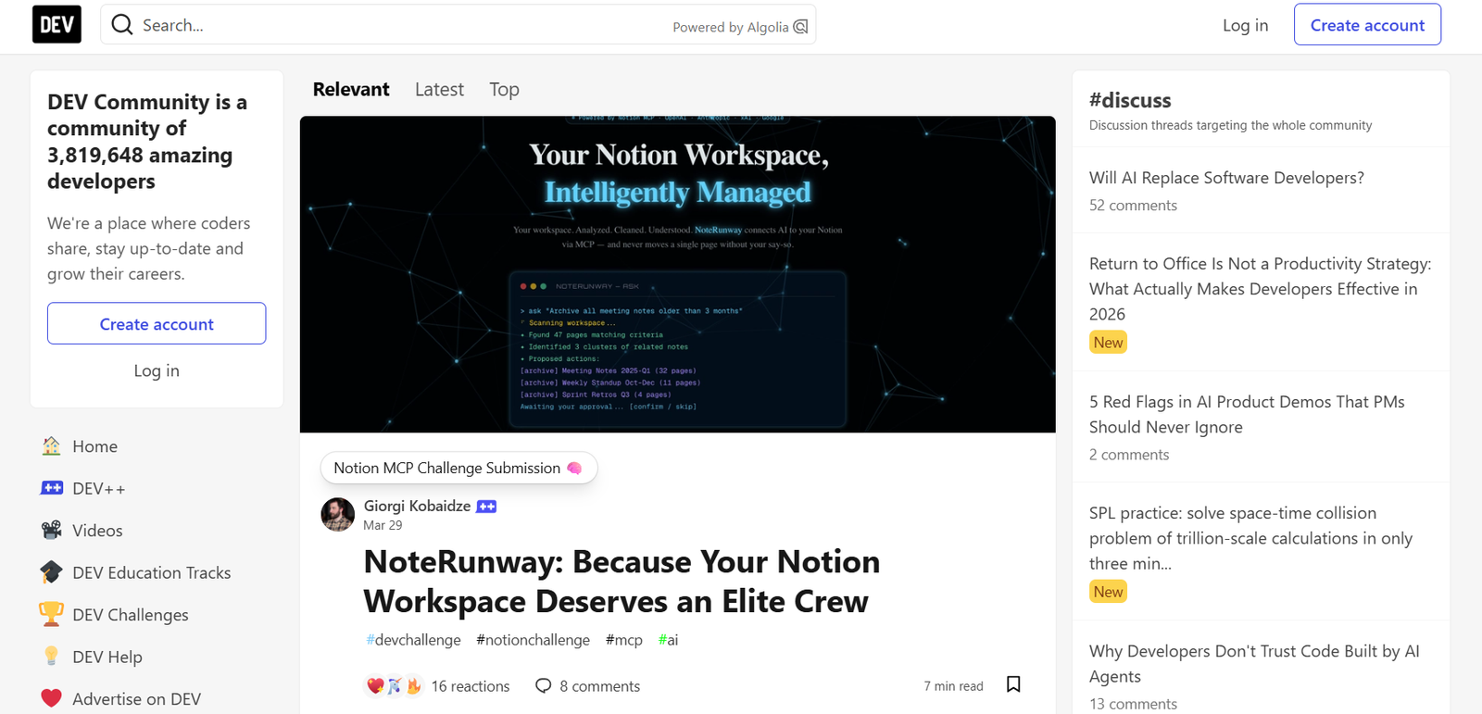Image resolution: width=1482 pixels, height=714 pixels.
Task: Click the DEV Education Tracks graduation cap icon
Action: pos(52,572)
